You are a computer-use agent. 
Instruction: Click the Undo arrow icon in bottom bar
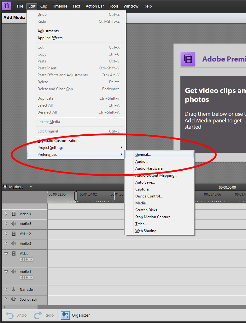10,315
